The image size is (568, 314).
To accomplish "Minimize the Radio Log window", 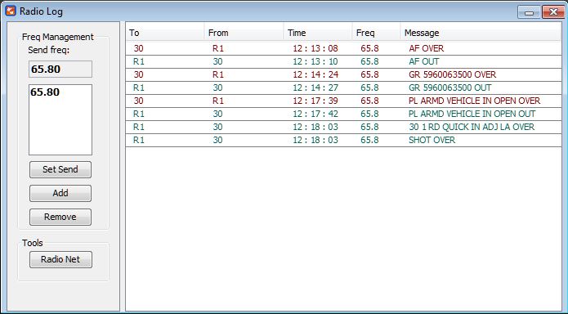I will [x=530, y=12].
